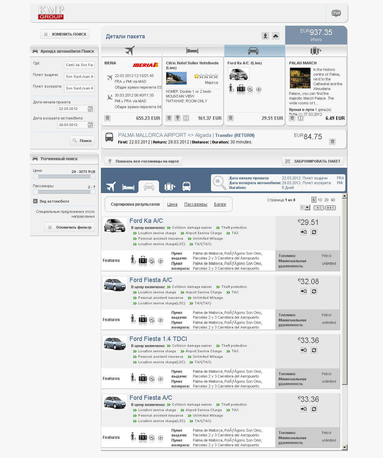Sort results by Багаж
The height and width of the screenshot is (458, 383).
pos(220,204)
